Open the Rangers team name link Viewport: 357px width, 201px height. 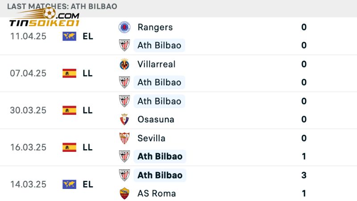pyautogui.click(x=155, y=27)
